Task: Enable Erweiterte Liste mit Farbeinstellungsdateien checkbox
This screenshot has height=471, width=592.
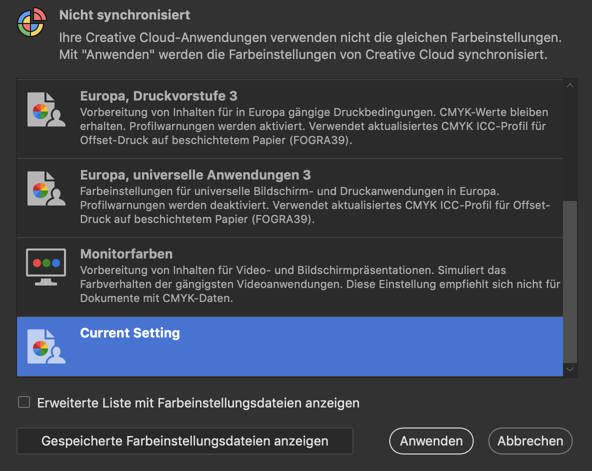Action: click(24, 402)
